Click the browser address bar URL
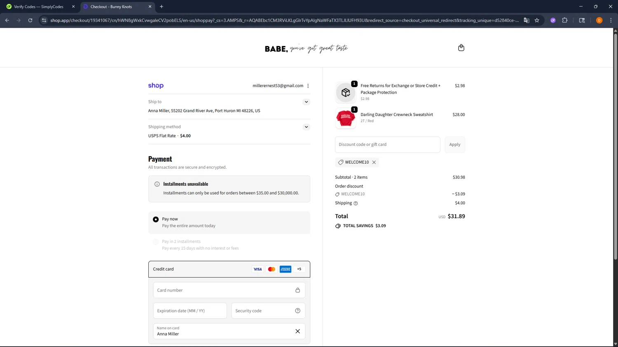This screenshot has height=347, width=618. click(x=284, y=20)
